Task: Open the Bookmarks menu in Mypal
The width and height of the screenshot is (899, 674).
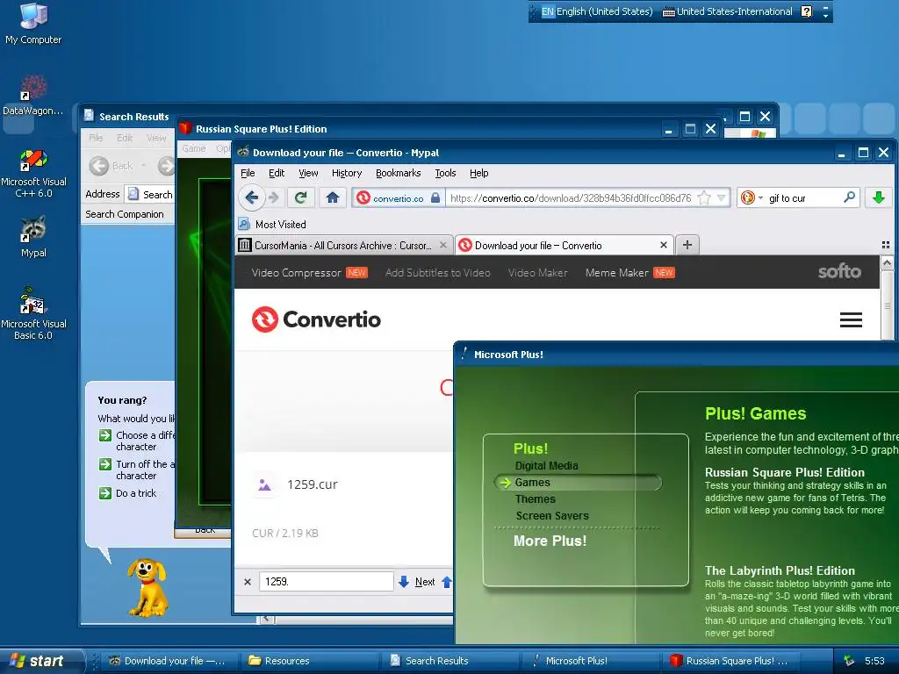Action: pyautogui.click(x=398, y=173)
